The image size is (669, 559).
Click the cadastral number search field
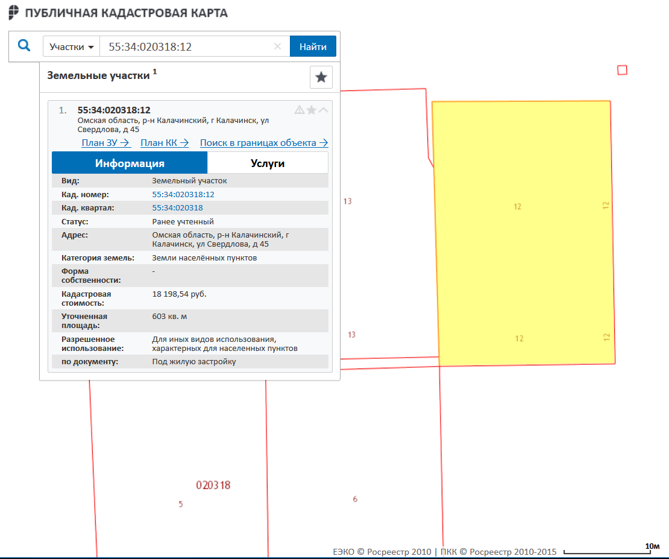186,46
